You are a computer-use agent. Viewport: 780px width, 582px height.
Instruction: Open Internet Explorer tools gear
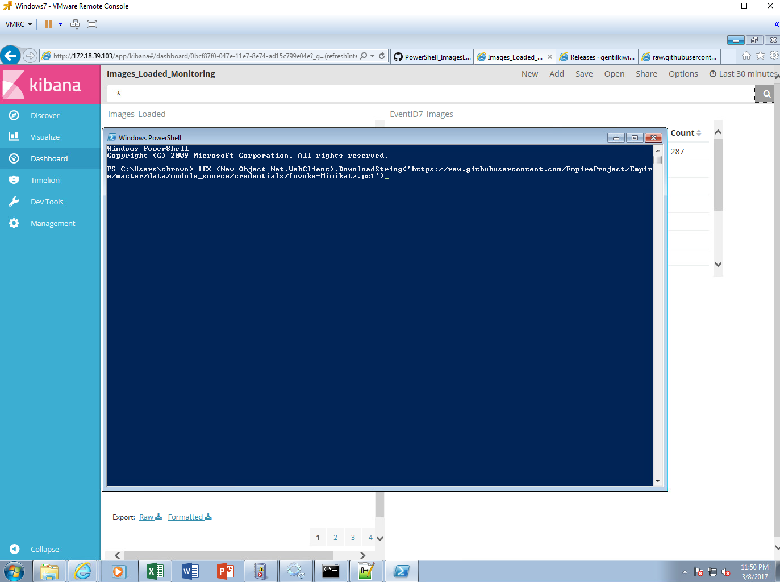(774, 56)
